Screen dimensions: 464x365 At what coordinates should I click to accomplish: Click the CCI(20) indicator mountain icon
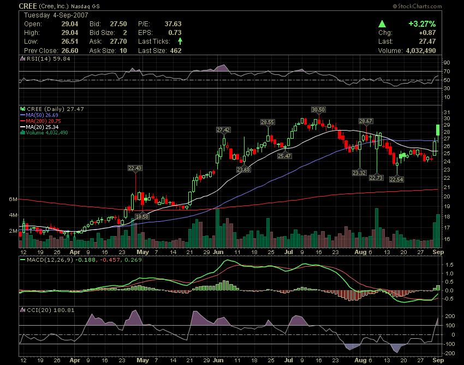(x=22, y=310)
